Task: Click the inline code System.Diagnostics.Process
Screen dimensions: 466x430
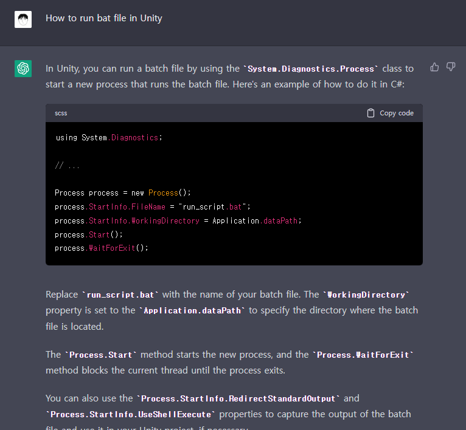Action: [311, 69]
